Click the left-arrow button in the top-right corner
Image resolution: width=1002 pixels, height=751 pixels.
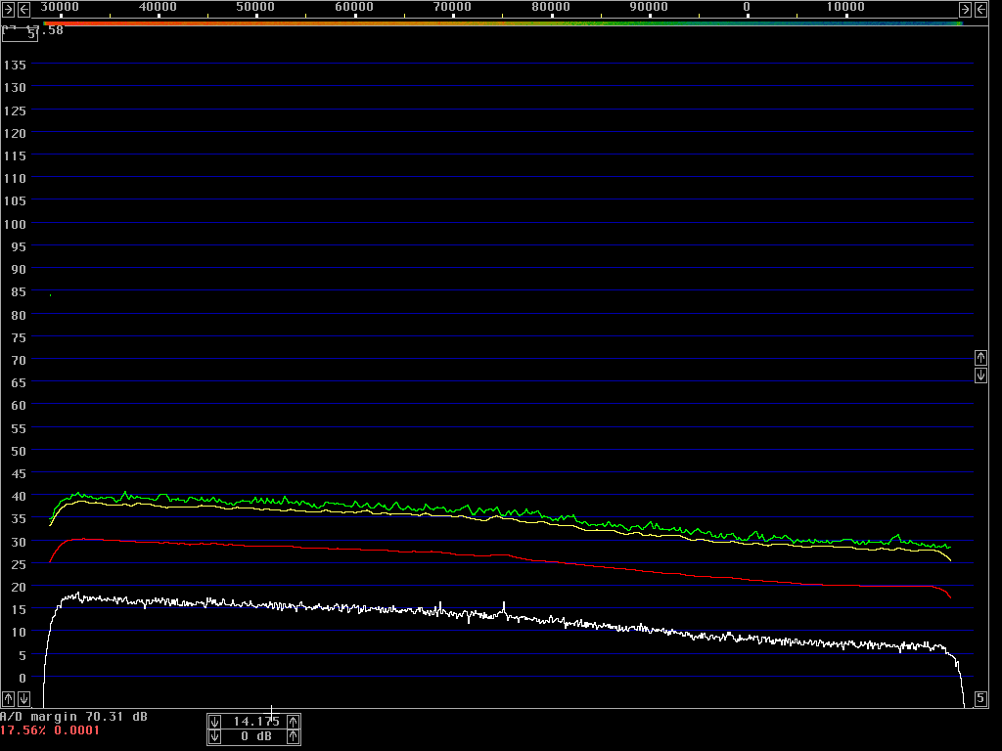[x=980, y=9]
